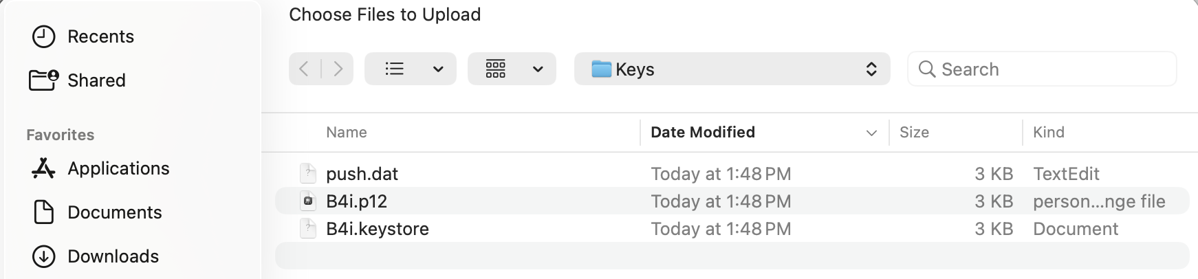This screenshot has height=279, width=1198.
Task: Select the push.dat file
Action: [x=362, y=174]
